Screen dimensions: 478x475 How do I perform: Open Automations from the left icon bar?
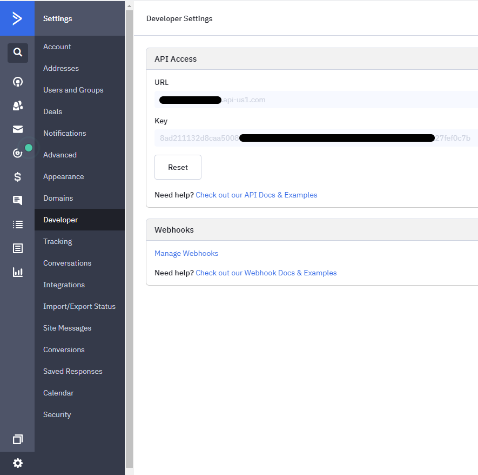tap(18, 153)
